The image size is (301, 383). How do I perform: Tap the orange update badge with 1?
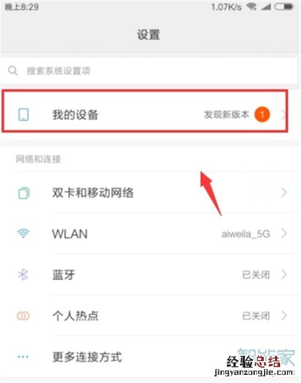pyautogui.click(x=262, y=114)
